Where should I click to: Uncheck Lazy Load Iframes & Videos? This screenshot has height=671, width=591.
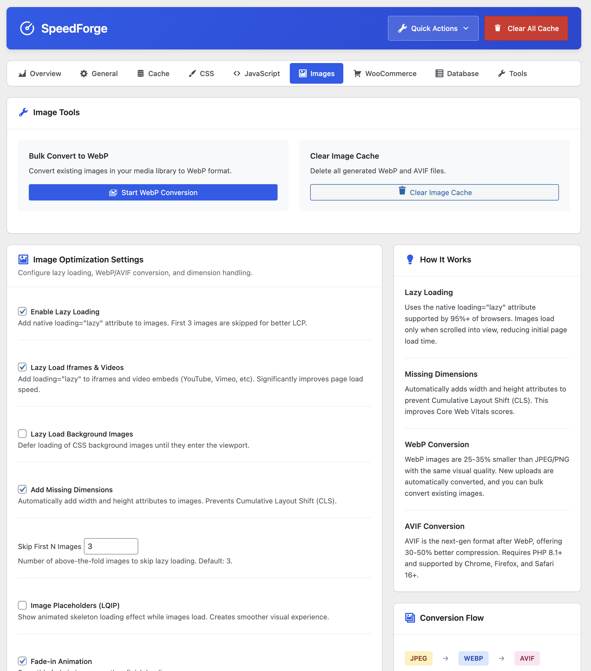22,367
